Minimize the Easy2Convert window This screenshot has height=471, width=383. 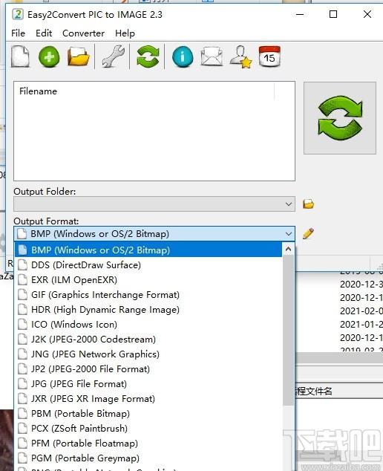[x=300, y=14]
